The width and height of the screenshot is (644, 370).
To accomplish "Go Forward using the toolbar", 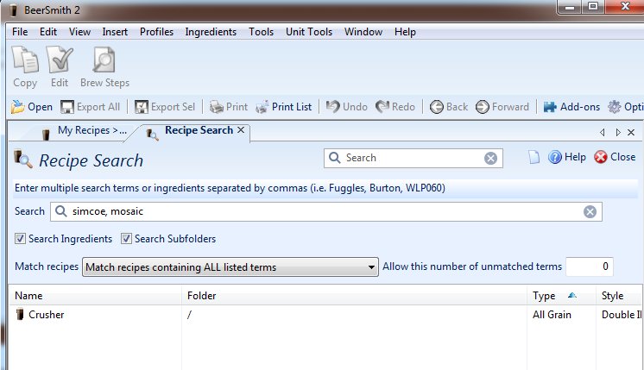I will pos(502,107).
